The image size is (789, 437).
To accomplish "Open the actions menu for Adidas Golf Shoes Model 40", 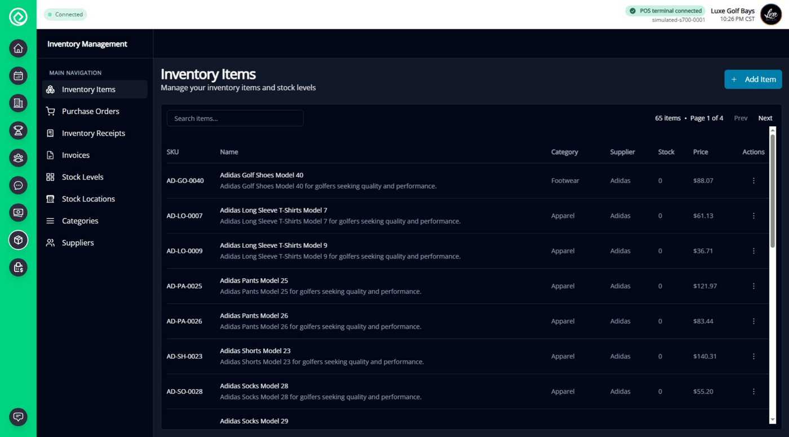I will tap(753, 180).
